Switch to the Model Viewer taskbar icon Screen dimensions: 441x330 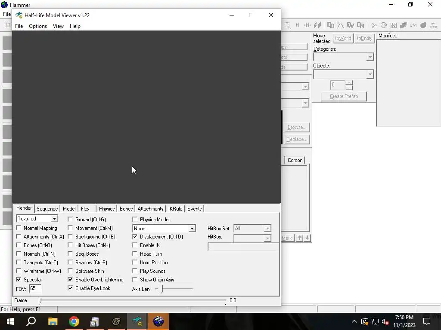tap(137, 321)
